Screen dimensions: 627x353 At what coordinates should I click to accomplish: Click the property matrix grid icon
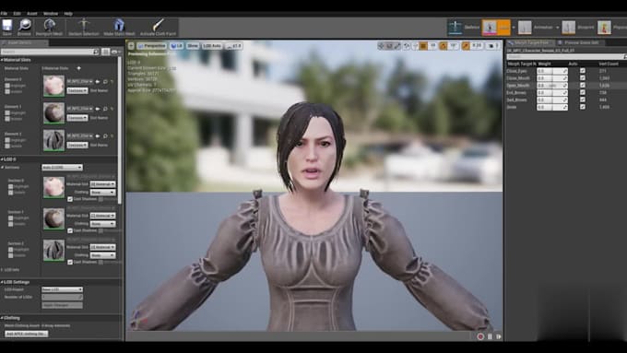click(105, 52)
